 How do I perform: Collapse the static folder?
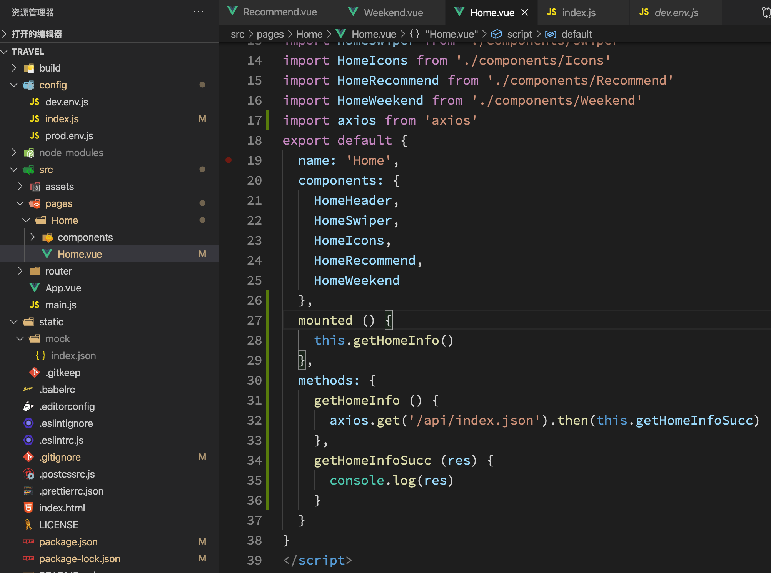point(14,322)
